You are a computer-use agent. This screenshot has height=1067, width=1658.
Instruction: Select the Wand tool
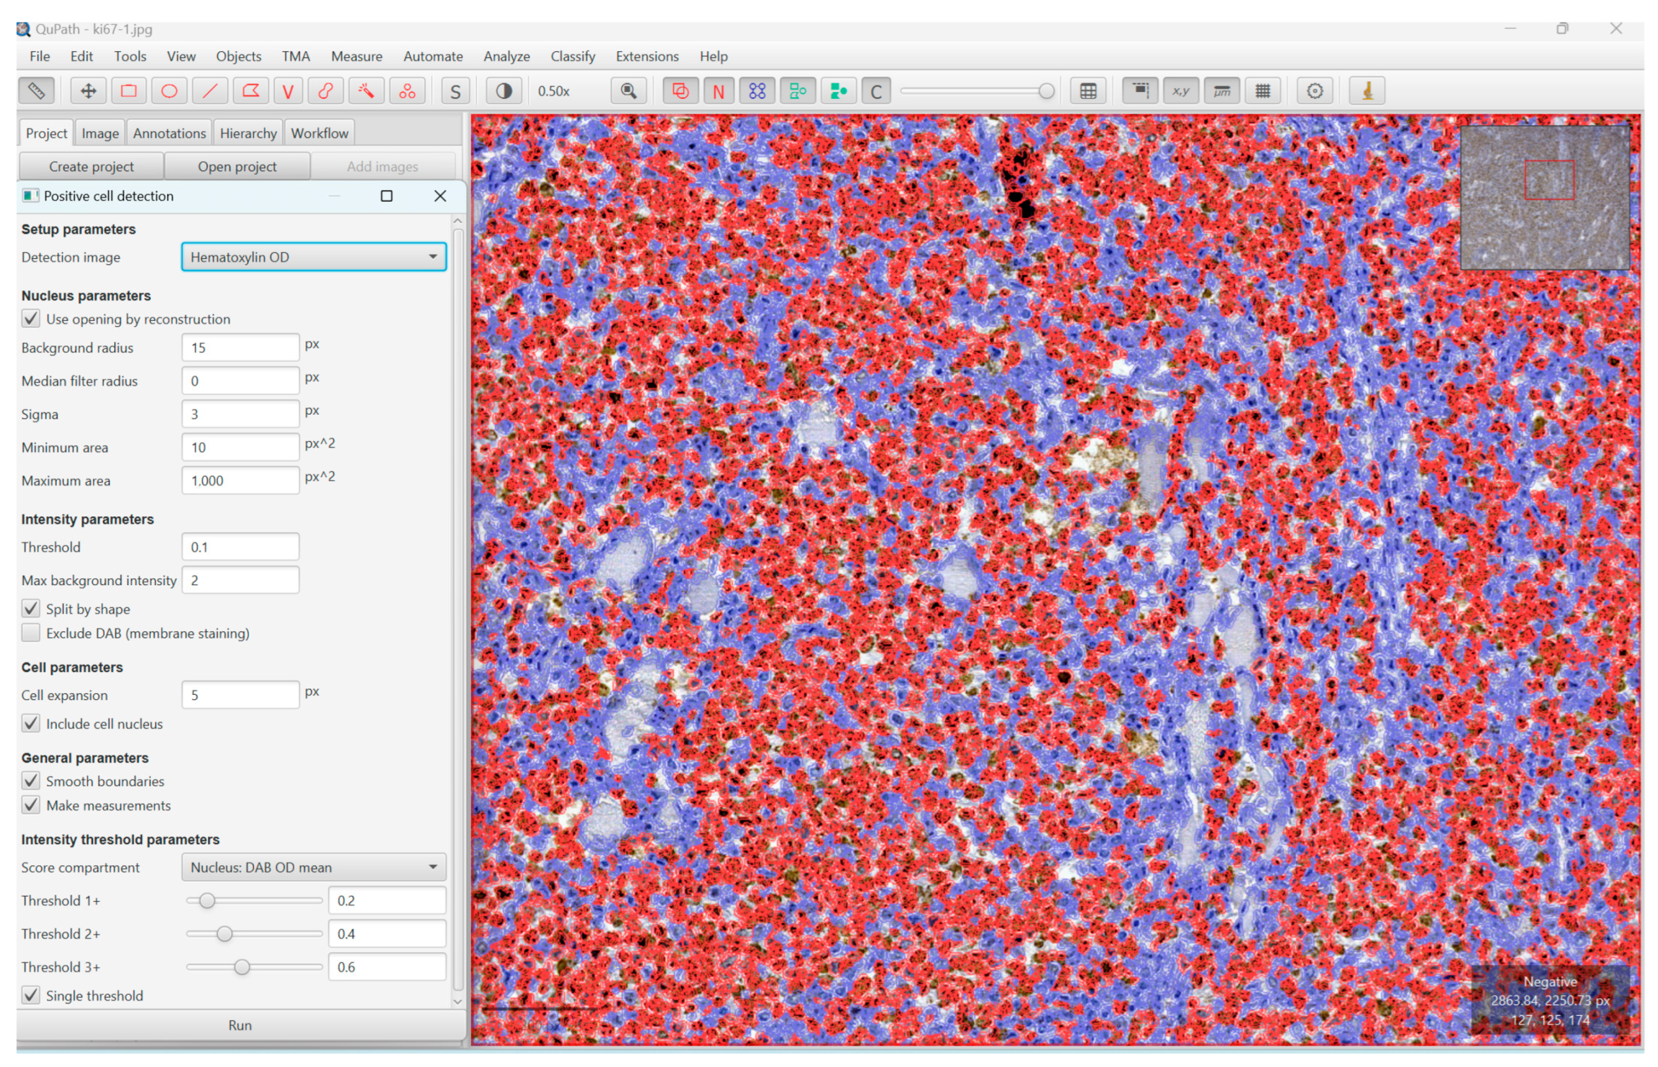pyautogui.click(x=366, y=91)
